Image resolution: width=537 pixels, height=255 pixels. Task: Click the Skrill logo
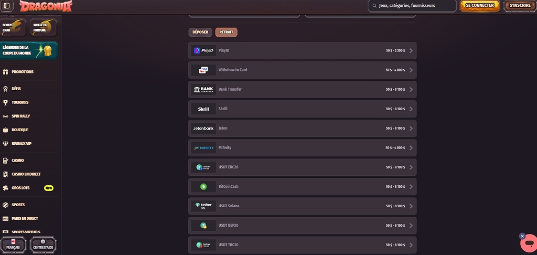(203, 109)
